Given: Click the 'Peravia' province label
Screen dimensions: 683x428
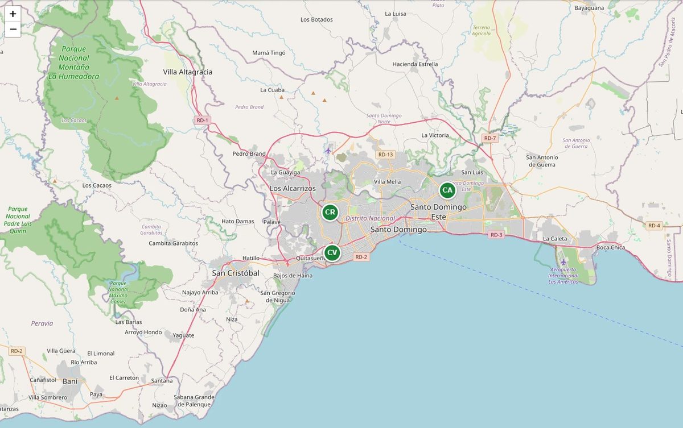Looking at the screenshot, I should click(x=42, y=323).
